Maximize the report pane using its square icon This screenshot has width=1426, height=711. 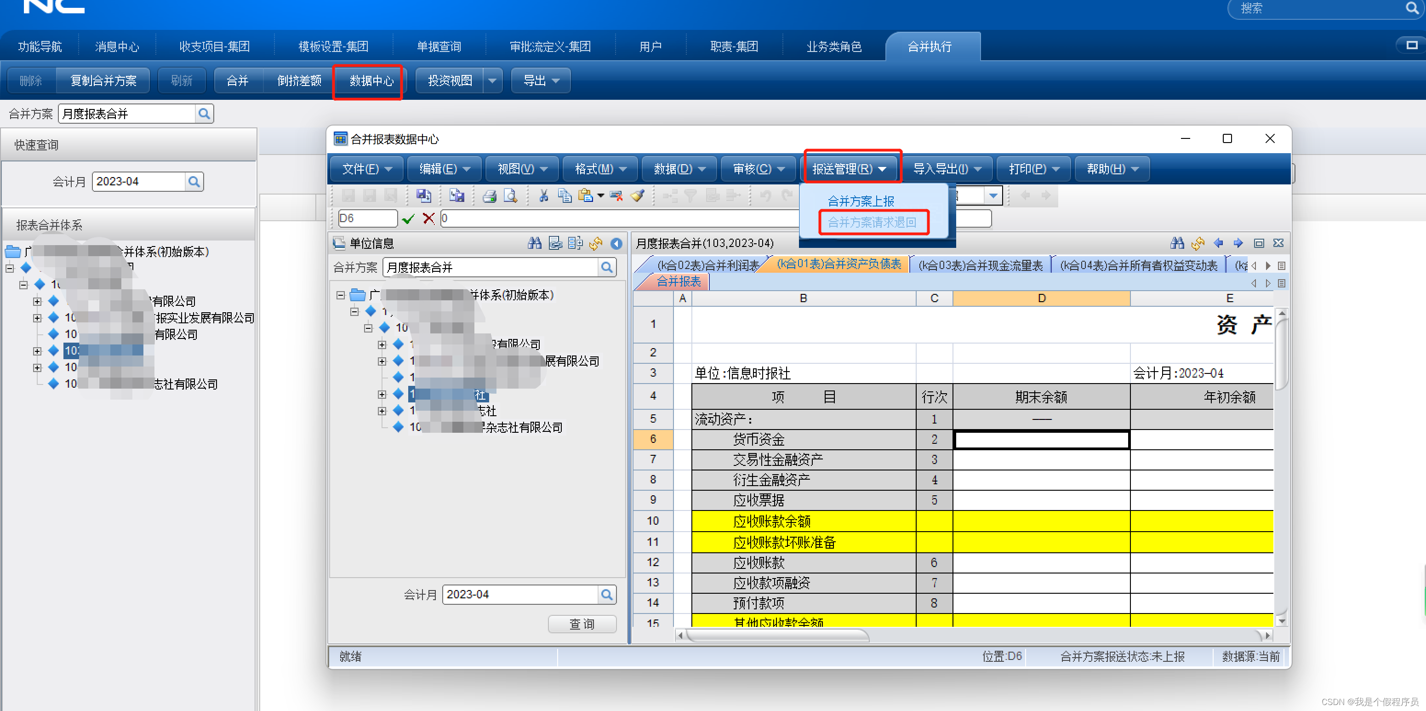click(1259, 243)
